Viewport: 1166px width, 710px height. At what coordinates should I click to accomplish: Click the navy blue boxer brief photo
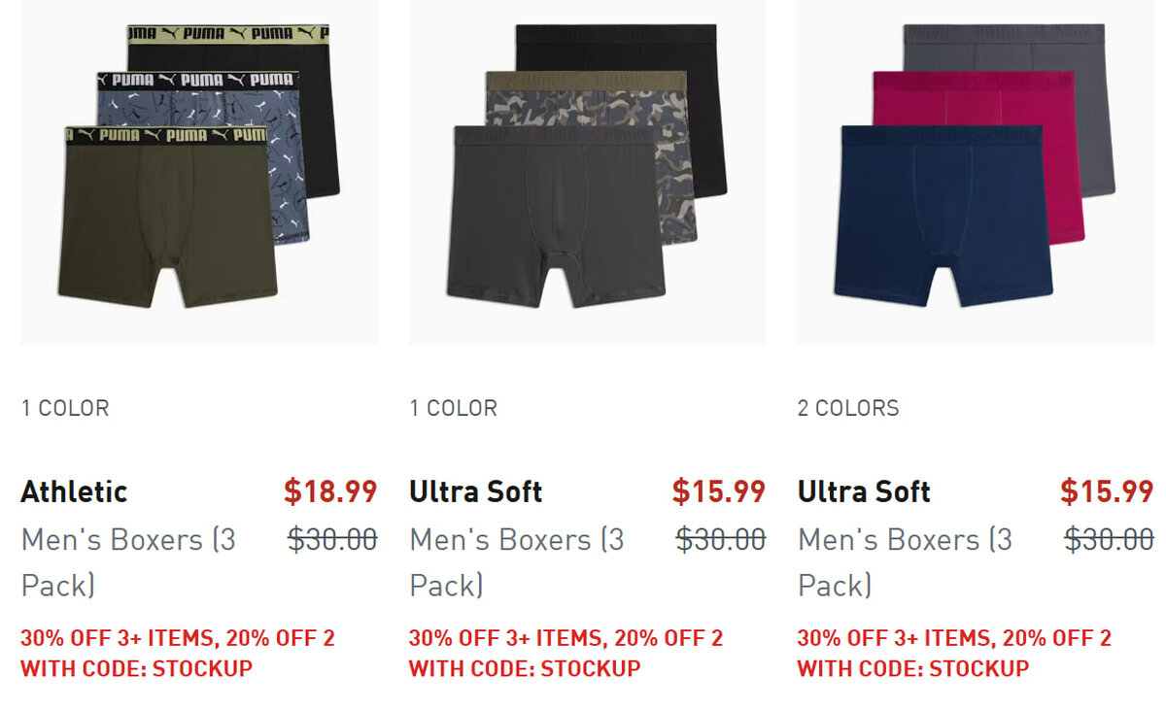click(x=943, y=216)
